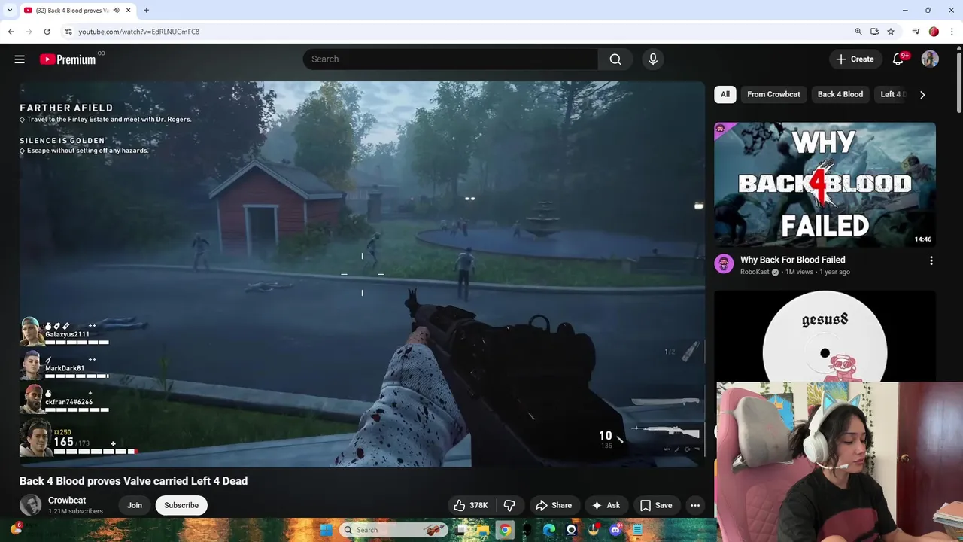The image size is (963, 542).
Task: Open Crowbcat channel avatar
Action: pyautogui.click(x=31, y=505)
